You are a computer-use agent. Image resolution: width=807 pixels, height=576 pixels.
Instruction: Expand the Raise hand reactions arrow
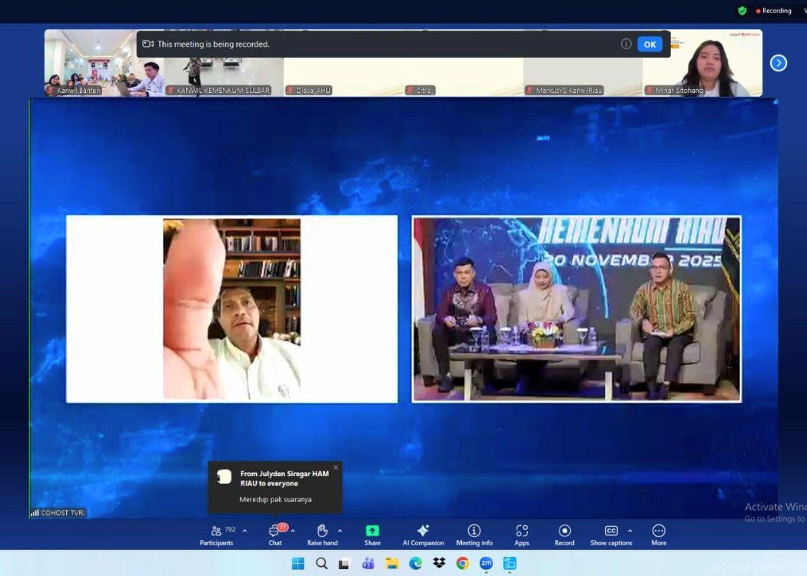[340, 531]
